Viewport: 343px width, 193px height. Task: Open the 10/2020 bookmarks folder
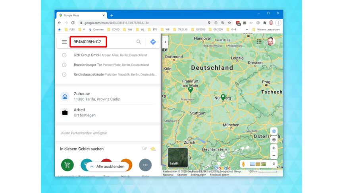[198, 29]
